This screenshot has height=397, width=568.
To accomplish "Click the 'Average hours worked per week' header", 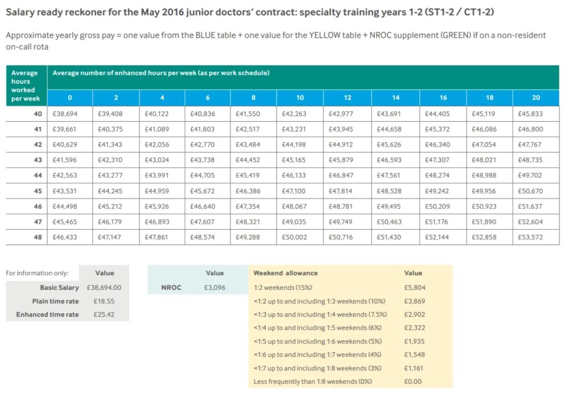I will click(26, 86).
